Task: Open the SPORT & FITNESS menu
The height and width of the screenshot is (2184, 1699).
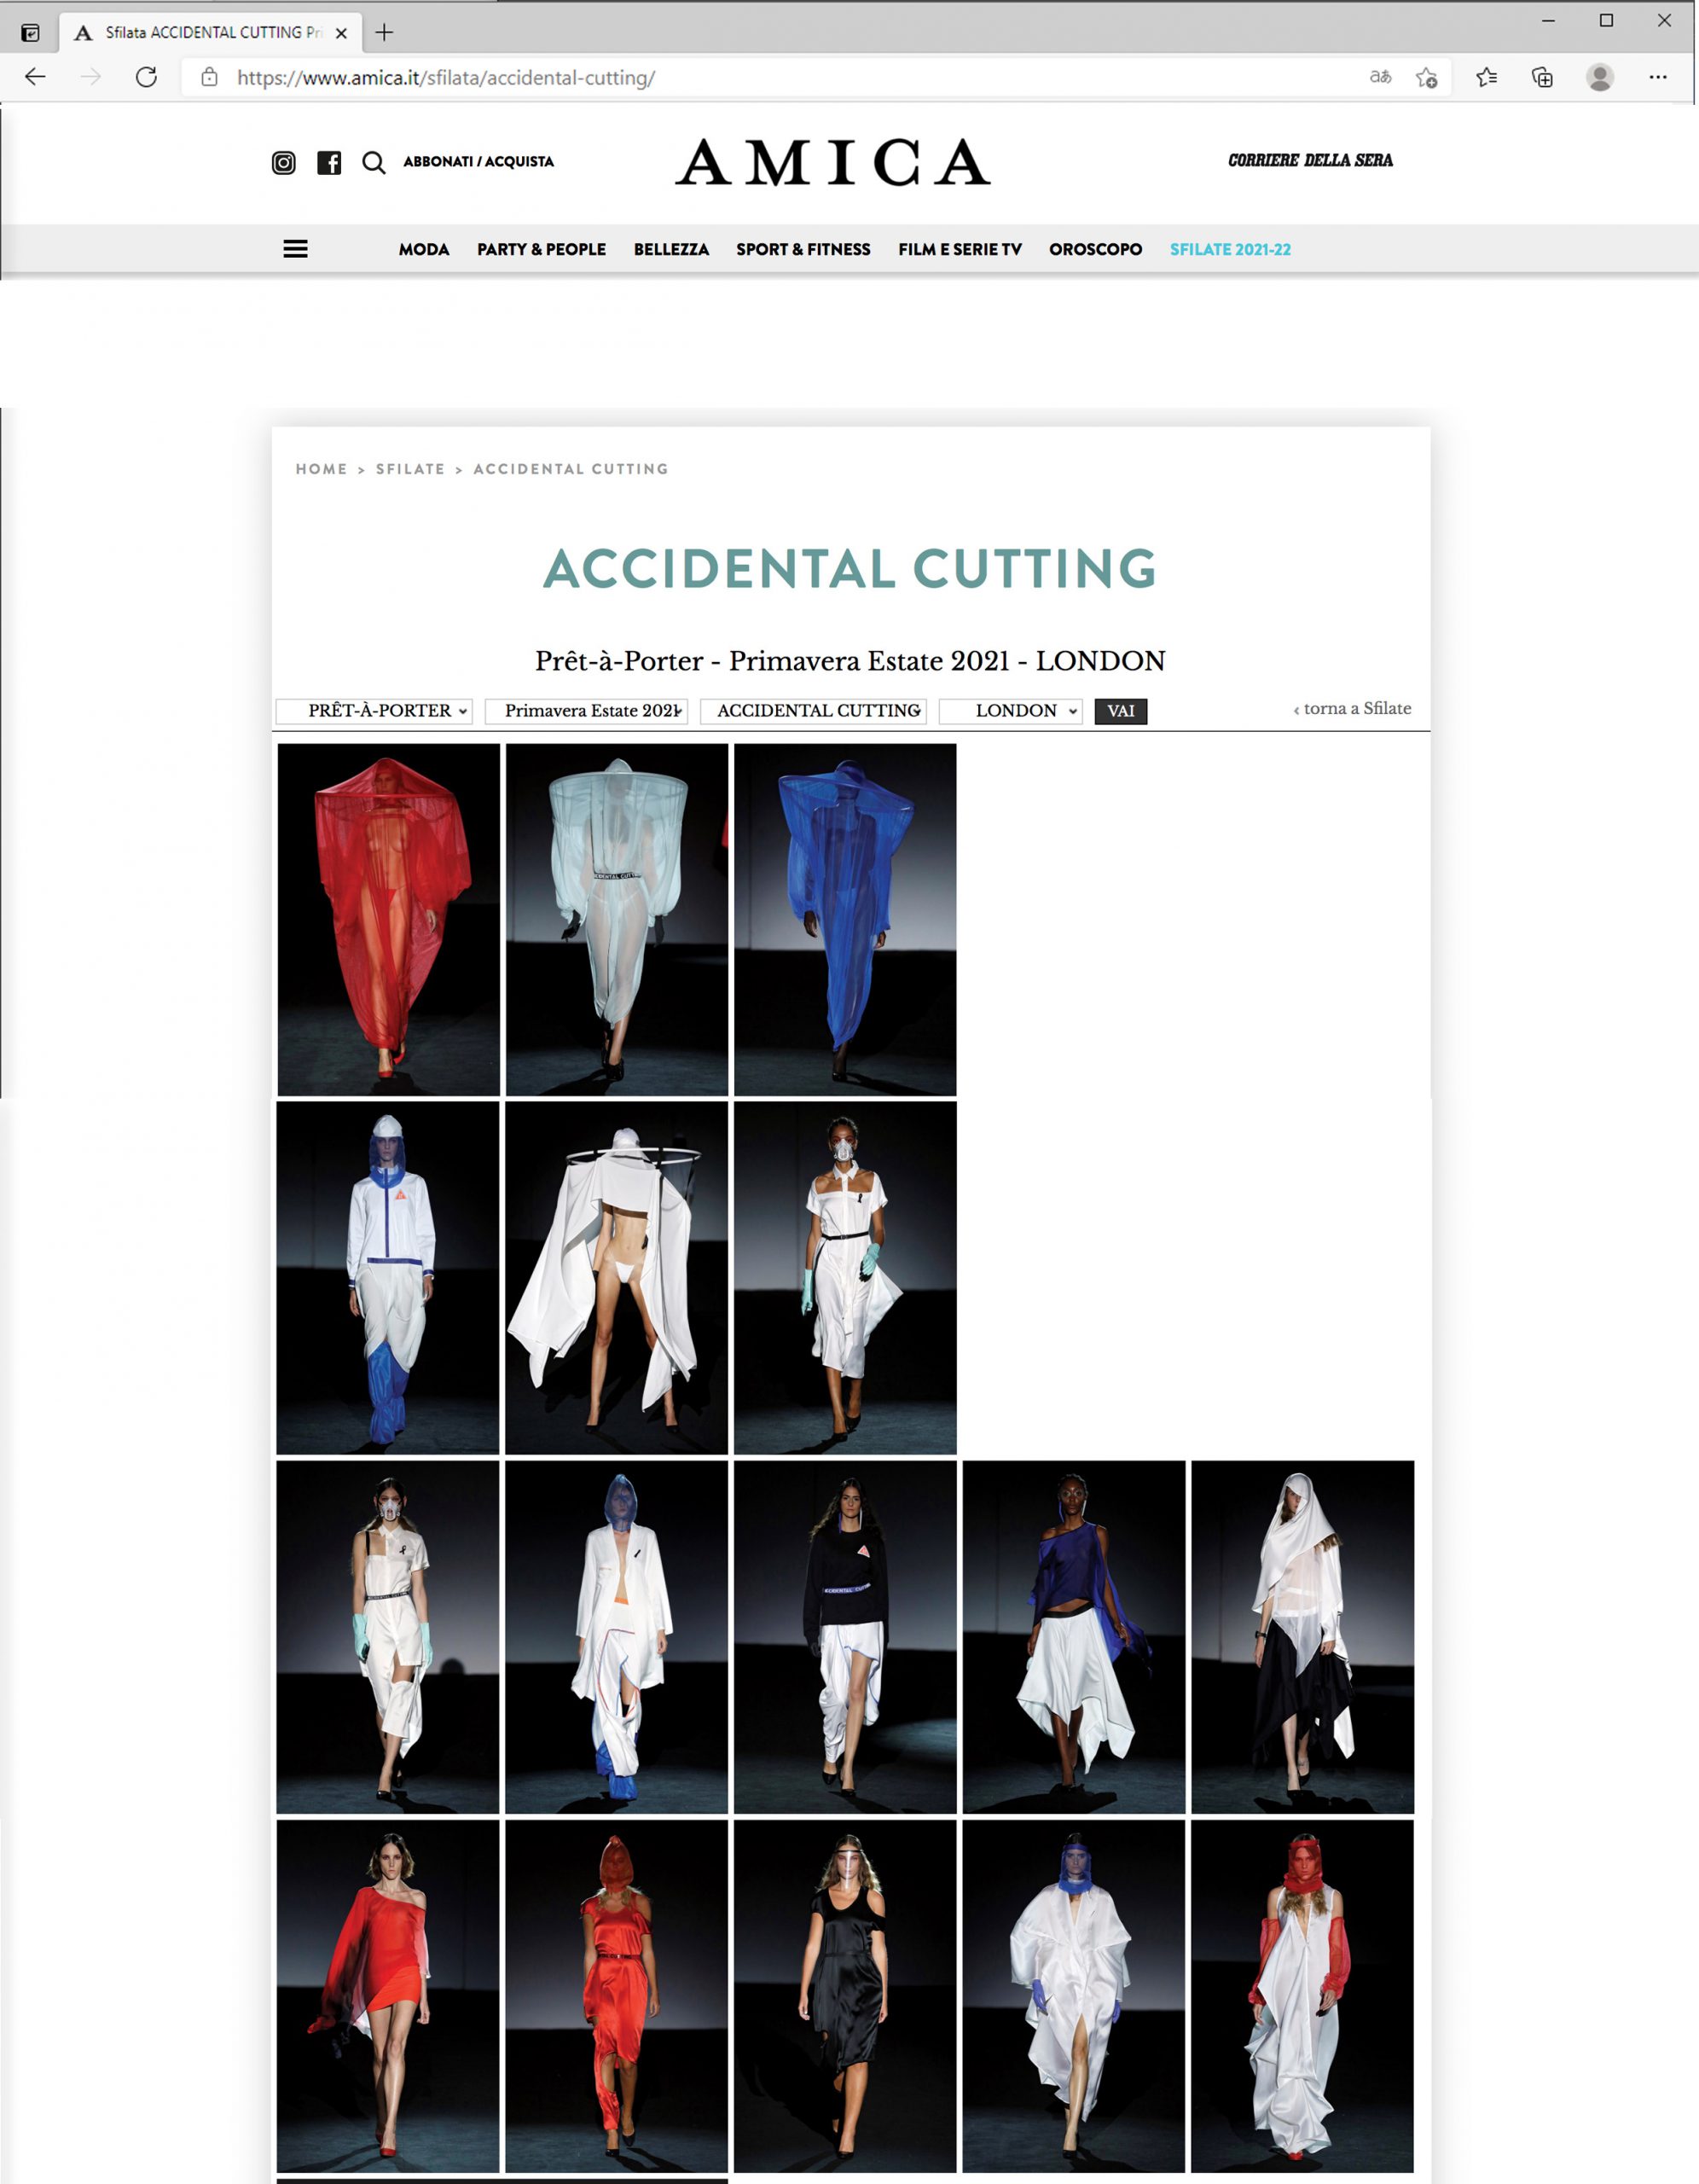Action: [803, 249]
